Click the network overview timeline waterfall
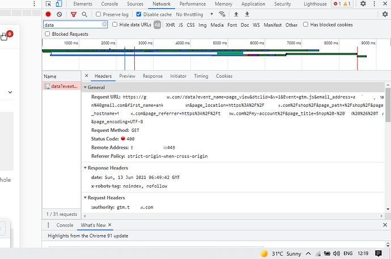The width and height of the screenshot is (391, 259). click(x=216, y=55)
